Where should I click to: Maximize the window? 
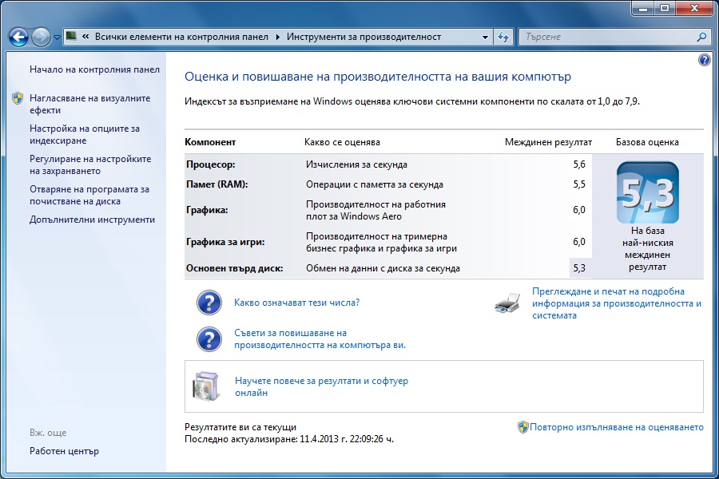pyautogui.click(x=665, y=8)
